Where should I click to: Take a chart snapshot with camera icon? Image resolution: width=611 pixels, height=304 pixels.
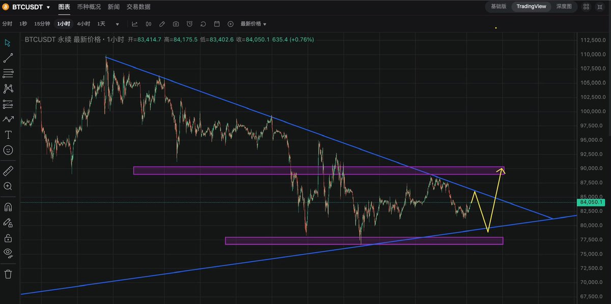(x=176, y=24)
